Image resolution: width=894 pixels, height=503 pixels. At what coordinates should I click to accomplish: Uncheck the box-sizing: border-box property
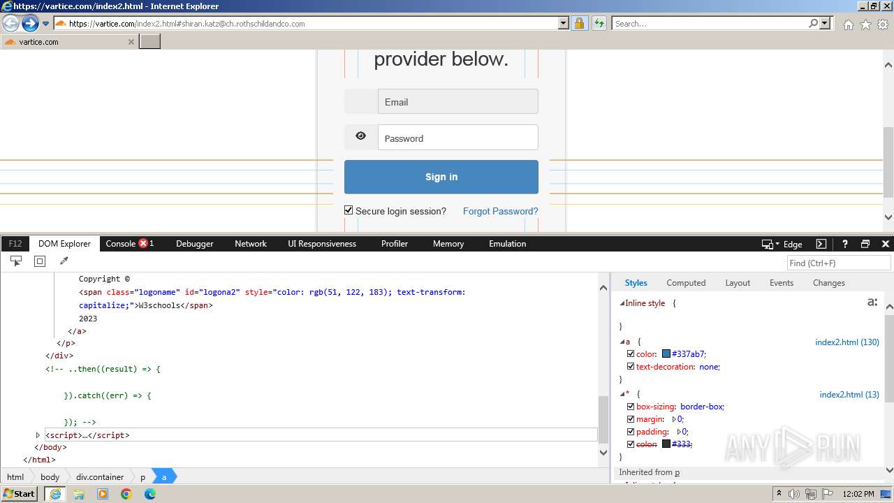tap(631, 407)
